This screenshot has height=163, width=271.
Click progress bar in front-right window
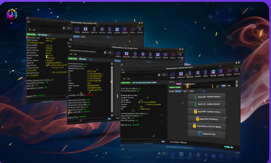(x=141, y=142)
